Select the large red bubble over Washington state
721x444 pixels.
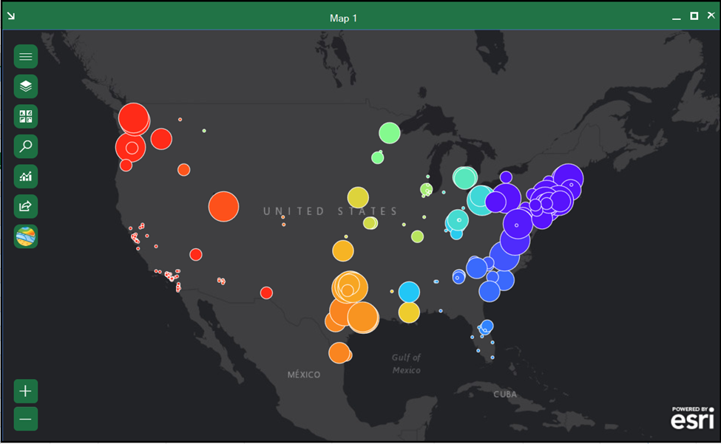point(134,118)
